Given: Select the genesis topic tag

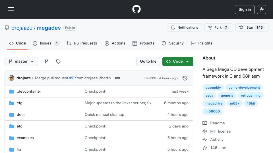Looking at the screenshot, I should point(227,95).
